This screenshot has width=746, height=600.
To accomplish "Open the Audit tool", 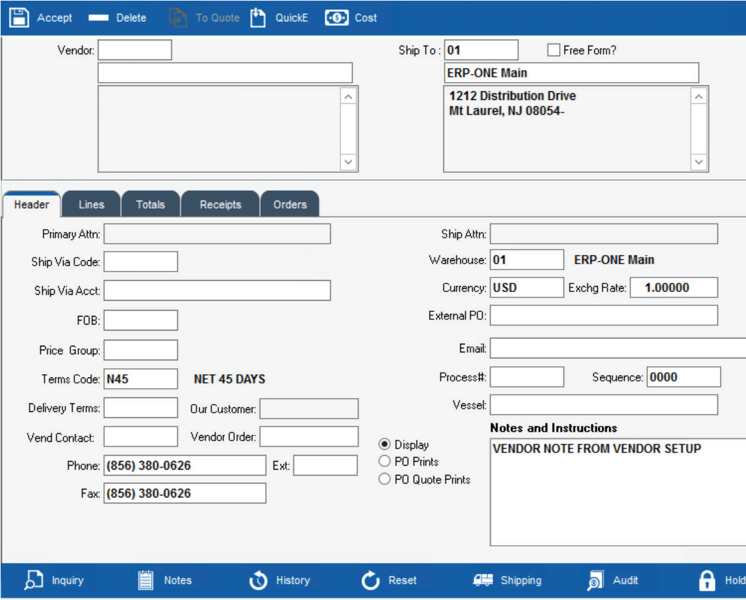I will (594, 580).
